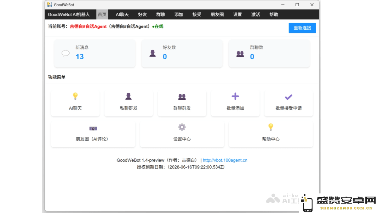Click the 好友数 person icon
Image resolution: width=378 pixels, height=213 pixels.
click(x=153, y=53)
